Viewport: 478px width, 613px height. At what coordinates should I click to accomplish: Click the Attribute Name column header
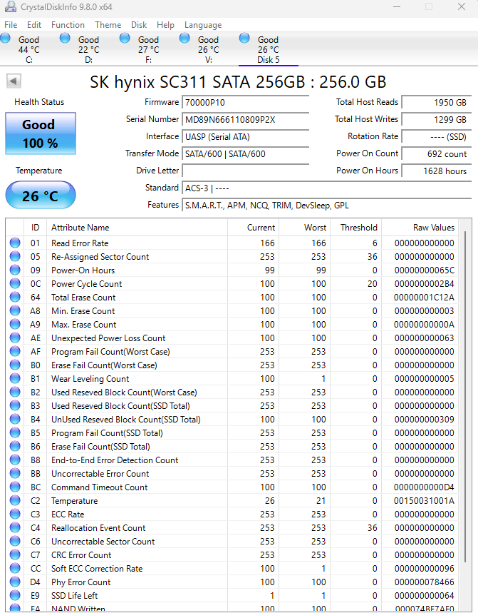pos(137,228)
